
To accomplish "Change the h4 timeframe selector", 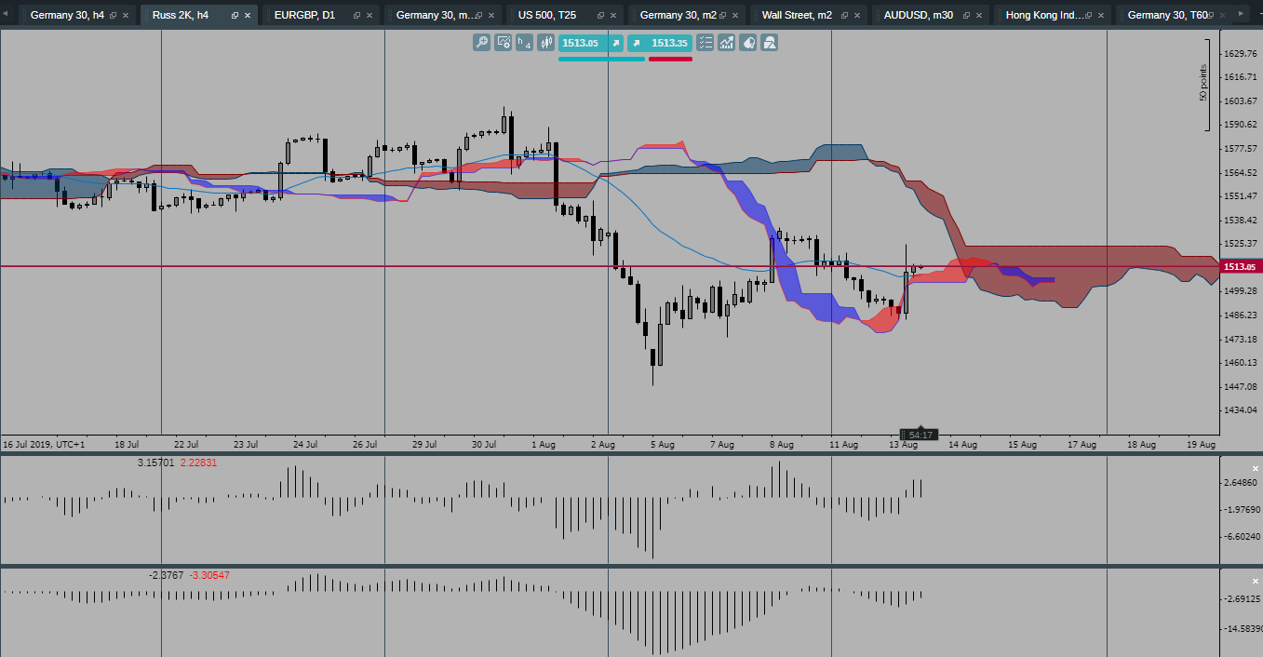I will tap(525, 43).
